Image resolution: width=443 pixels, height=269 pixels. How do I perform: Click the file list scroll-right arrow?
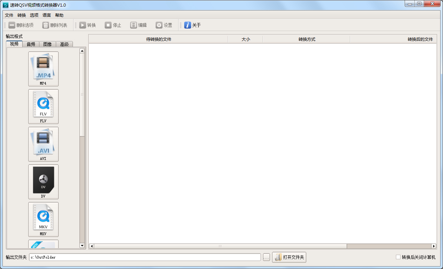coord(434,246)
